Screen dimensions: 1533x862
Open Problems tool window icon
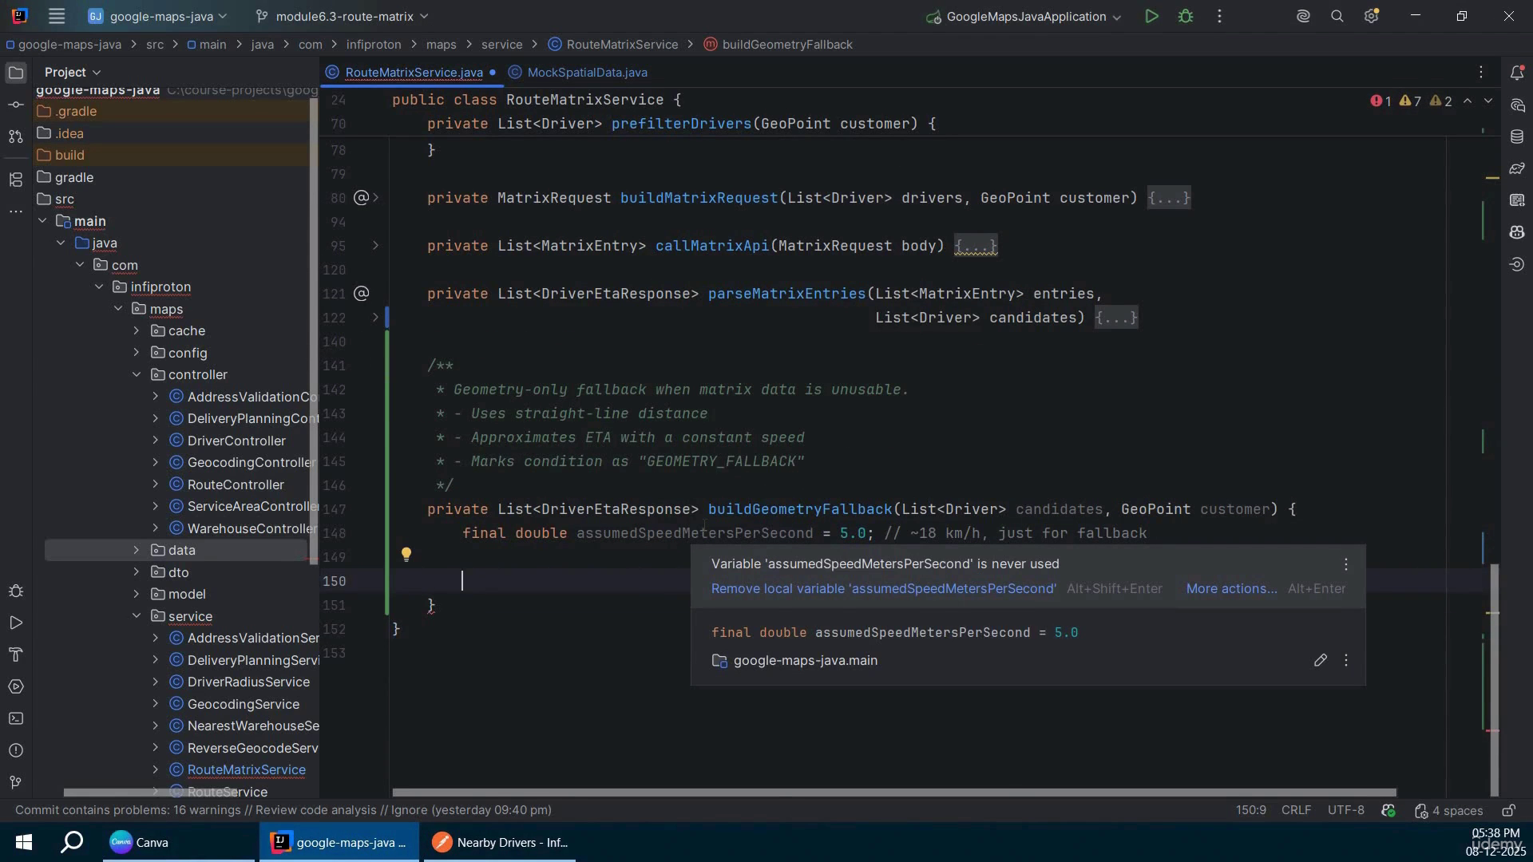[x=15, y=751]
